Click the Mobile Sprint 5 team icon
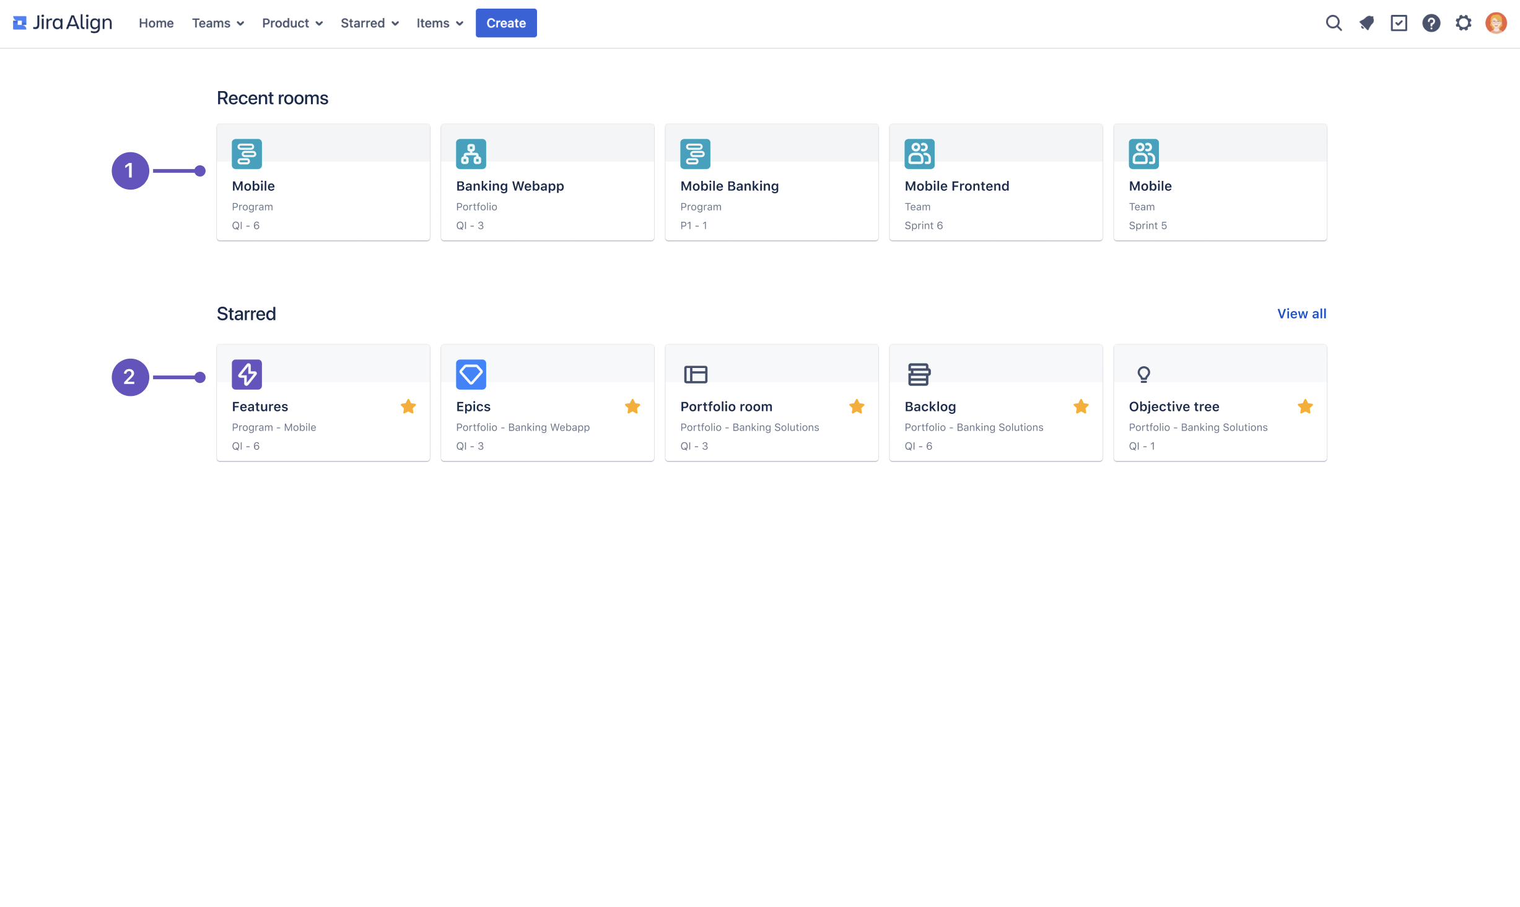This screenshot has width=1520, height=907. [x=1143, y=154]
